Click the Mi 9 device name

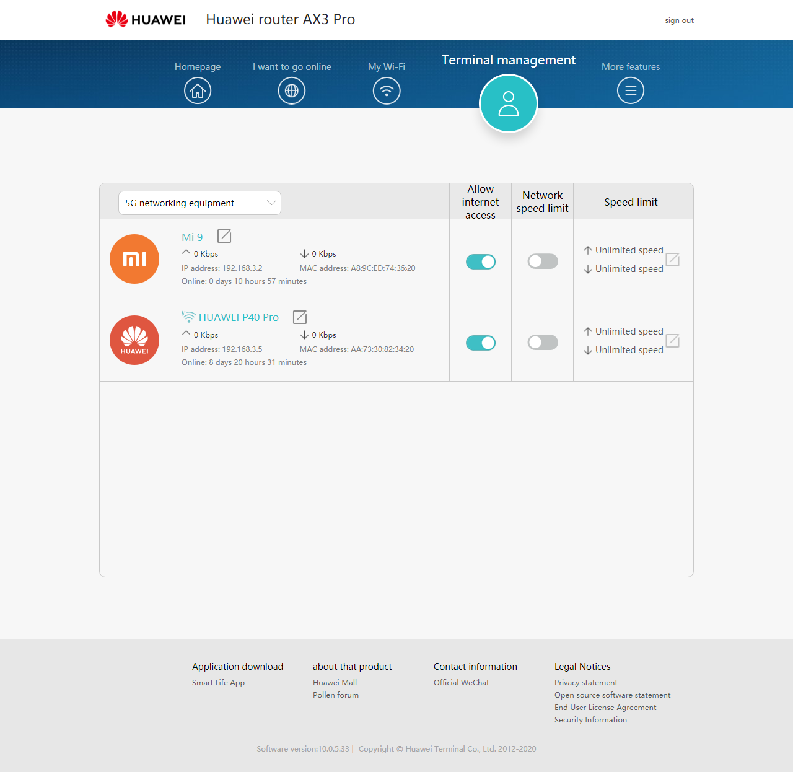point(192,237)
